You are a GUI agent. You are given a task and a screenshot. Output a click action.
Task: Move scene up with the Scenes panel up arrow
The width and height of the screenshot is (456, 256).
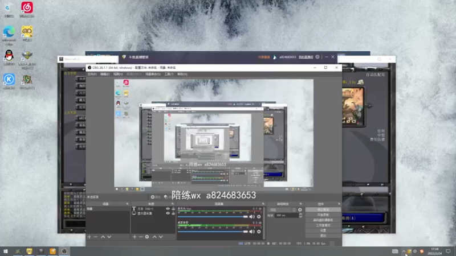pyautogui.click(x=103, y=237)
